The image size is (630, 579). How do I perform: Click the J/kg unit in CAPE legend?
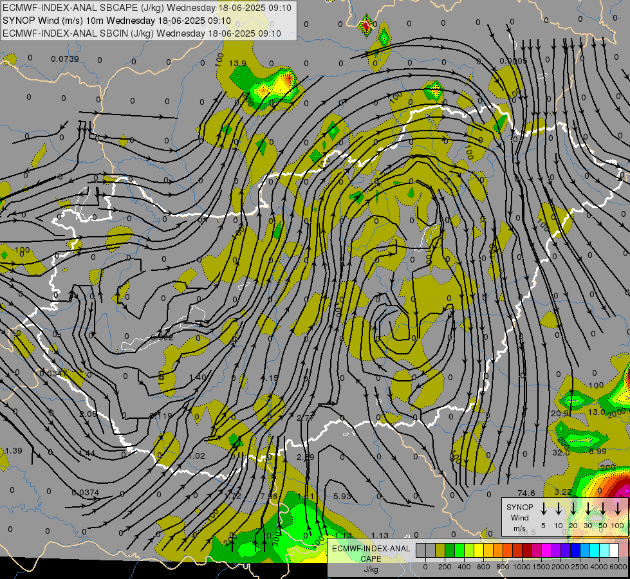[371, 569]
